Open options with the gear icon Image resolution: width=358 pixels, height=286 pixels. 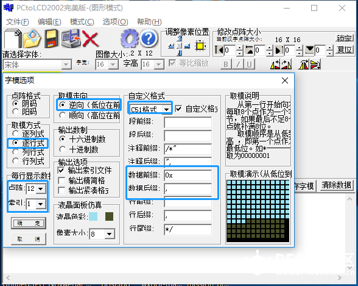click(129, 38)
